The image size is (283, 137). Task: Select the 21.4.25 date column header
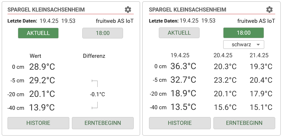(259, 55)
